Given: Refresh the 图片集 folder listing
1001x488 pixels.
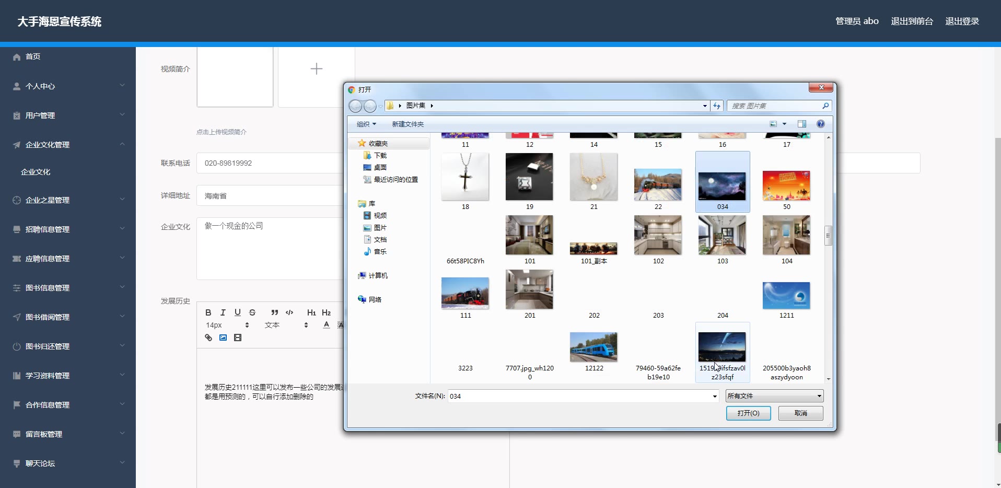Looking at the screenshot, I should 717,106.
